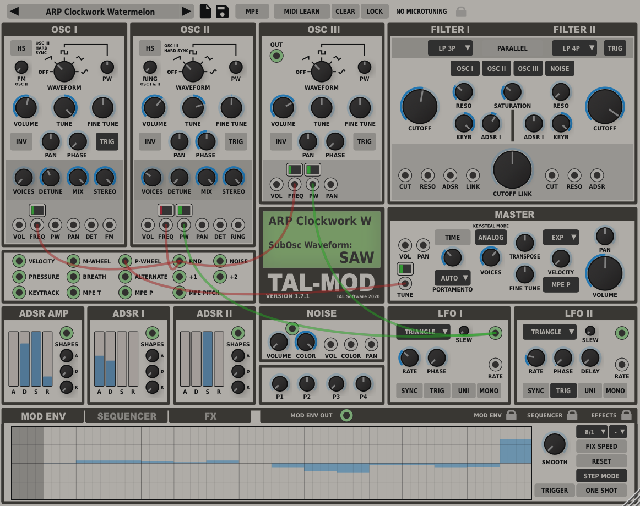Activate ONE SHOT mode
This screenshot has height=506, width=640.
click(601, 490)
